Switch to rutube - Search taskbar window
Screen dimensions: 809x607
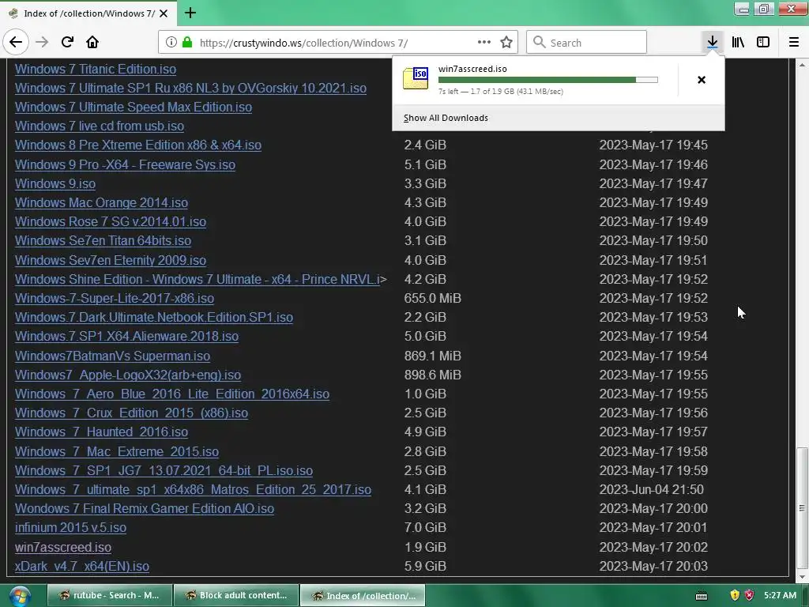coord(109,595)
